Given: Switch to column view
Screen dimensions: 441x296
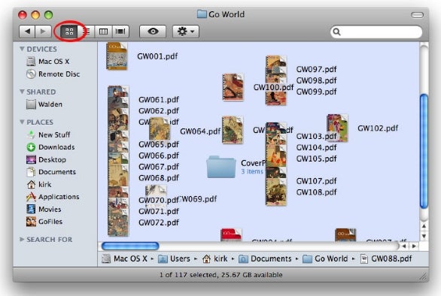Looking at the screenshot, I should (x=103, y=31).
